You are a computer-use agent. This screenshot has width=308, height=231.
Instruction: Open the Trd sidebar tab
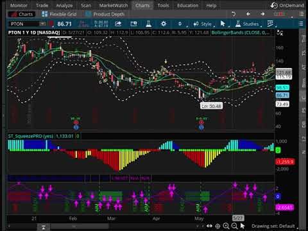[x=304, y=38]
